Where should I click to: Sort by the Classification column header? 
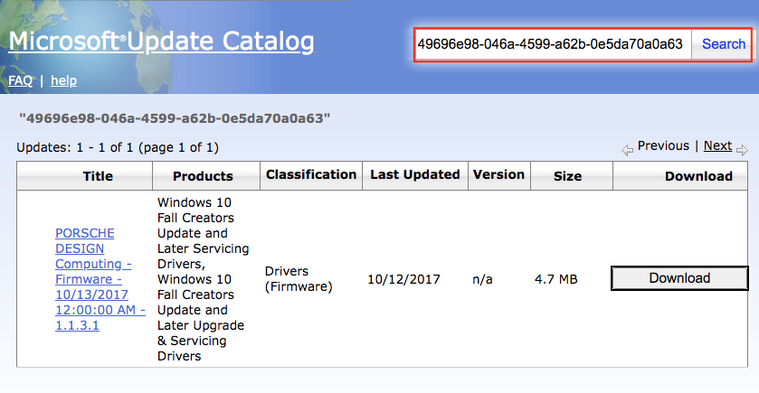click(311, 174)
